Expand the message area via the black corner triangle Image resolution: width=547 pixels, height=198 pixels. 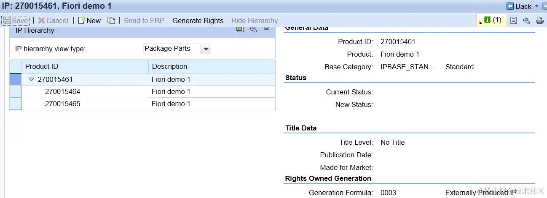tap(481, 23)
